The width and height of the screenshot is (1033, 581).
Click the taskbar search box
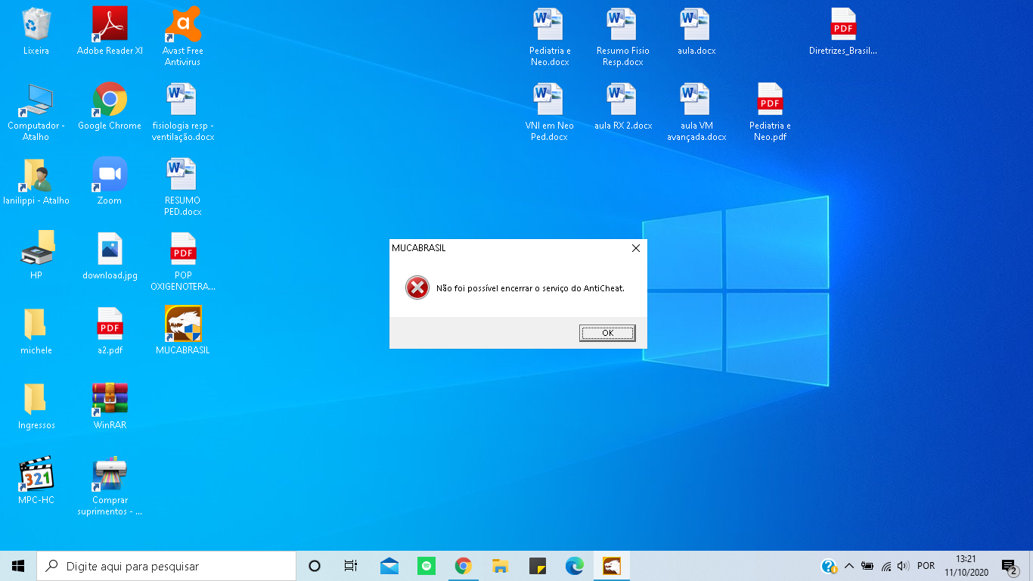click(166, 566)
